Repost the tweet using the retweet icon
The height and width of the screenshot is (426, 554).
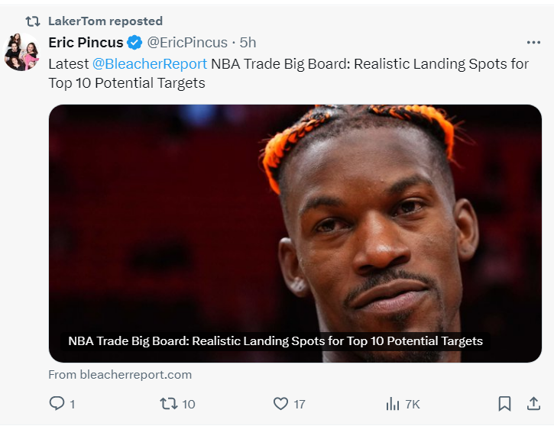[167, 404]
